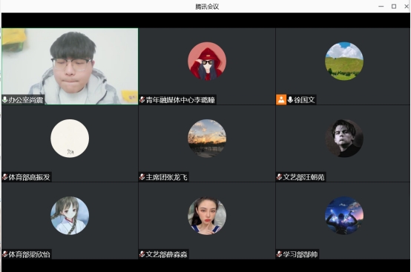Viewport: 411px width, 272px height.
Task: Click the orange host badge next to 徐国文
Action: coord(281,100)
